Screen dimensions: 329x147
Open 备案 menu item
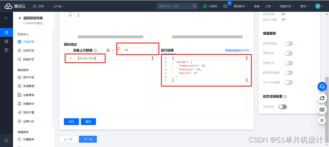257,6
